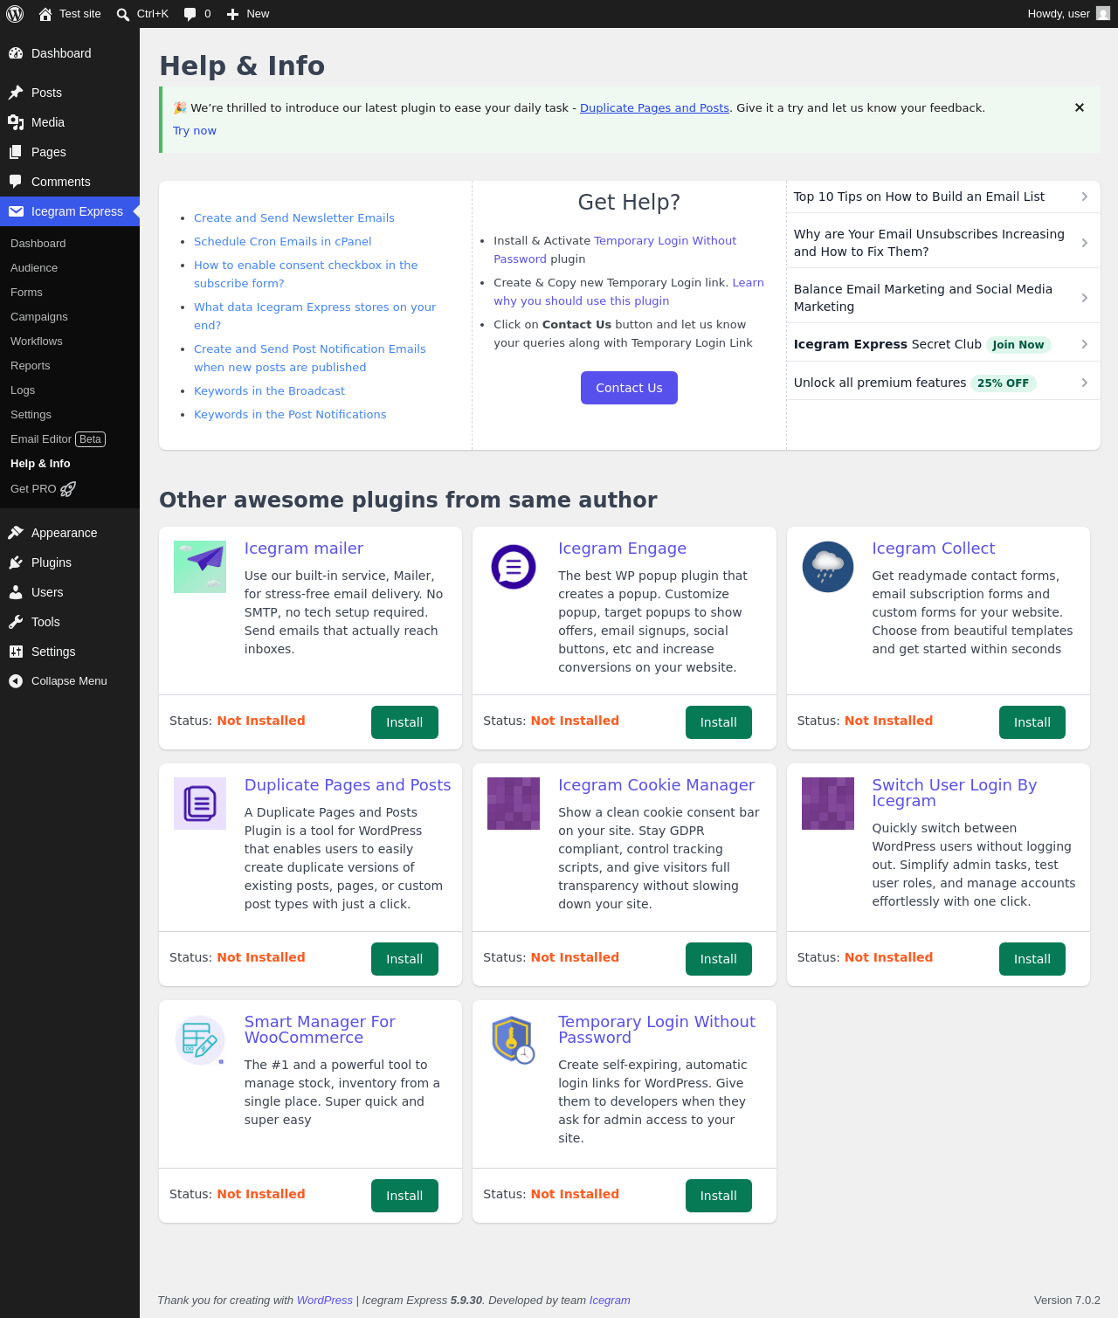Click the Smart Manager For WooCommerce logo
This screenshot has height=1318, width=1118.
coord(200,1040)
